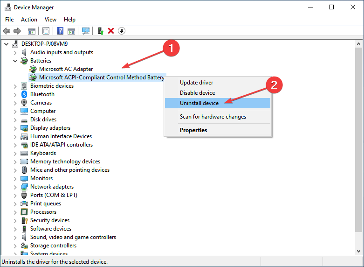Expand Sound, video and game controllers
This screenshot has height=267, width=364.
[x=15, y=237]
